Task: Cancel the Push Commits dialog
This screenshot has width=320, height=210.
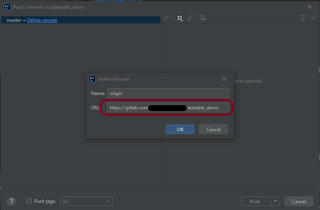Action: point(299,202)
